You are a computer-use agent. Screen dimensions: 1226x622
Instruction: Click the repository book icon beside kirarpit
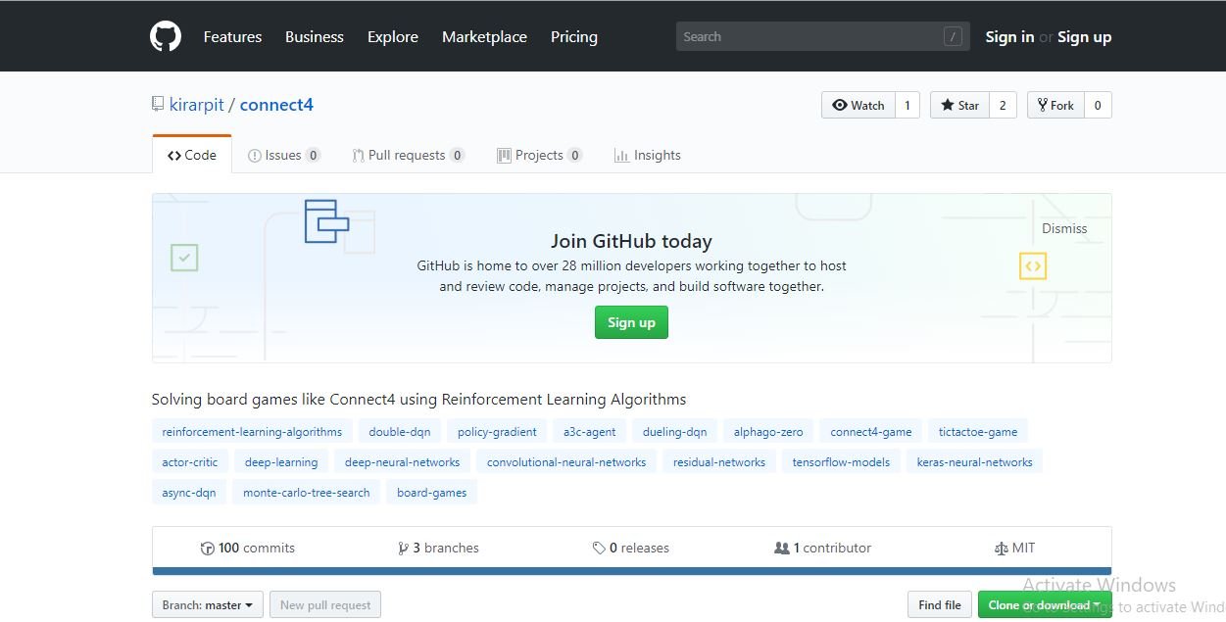tap(158, 104)
